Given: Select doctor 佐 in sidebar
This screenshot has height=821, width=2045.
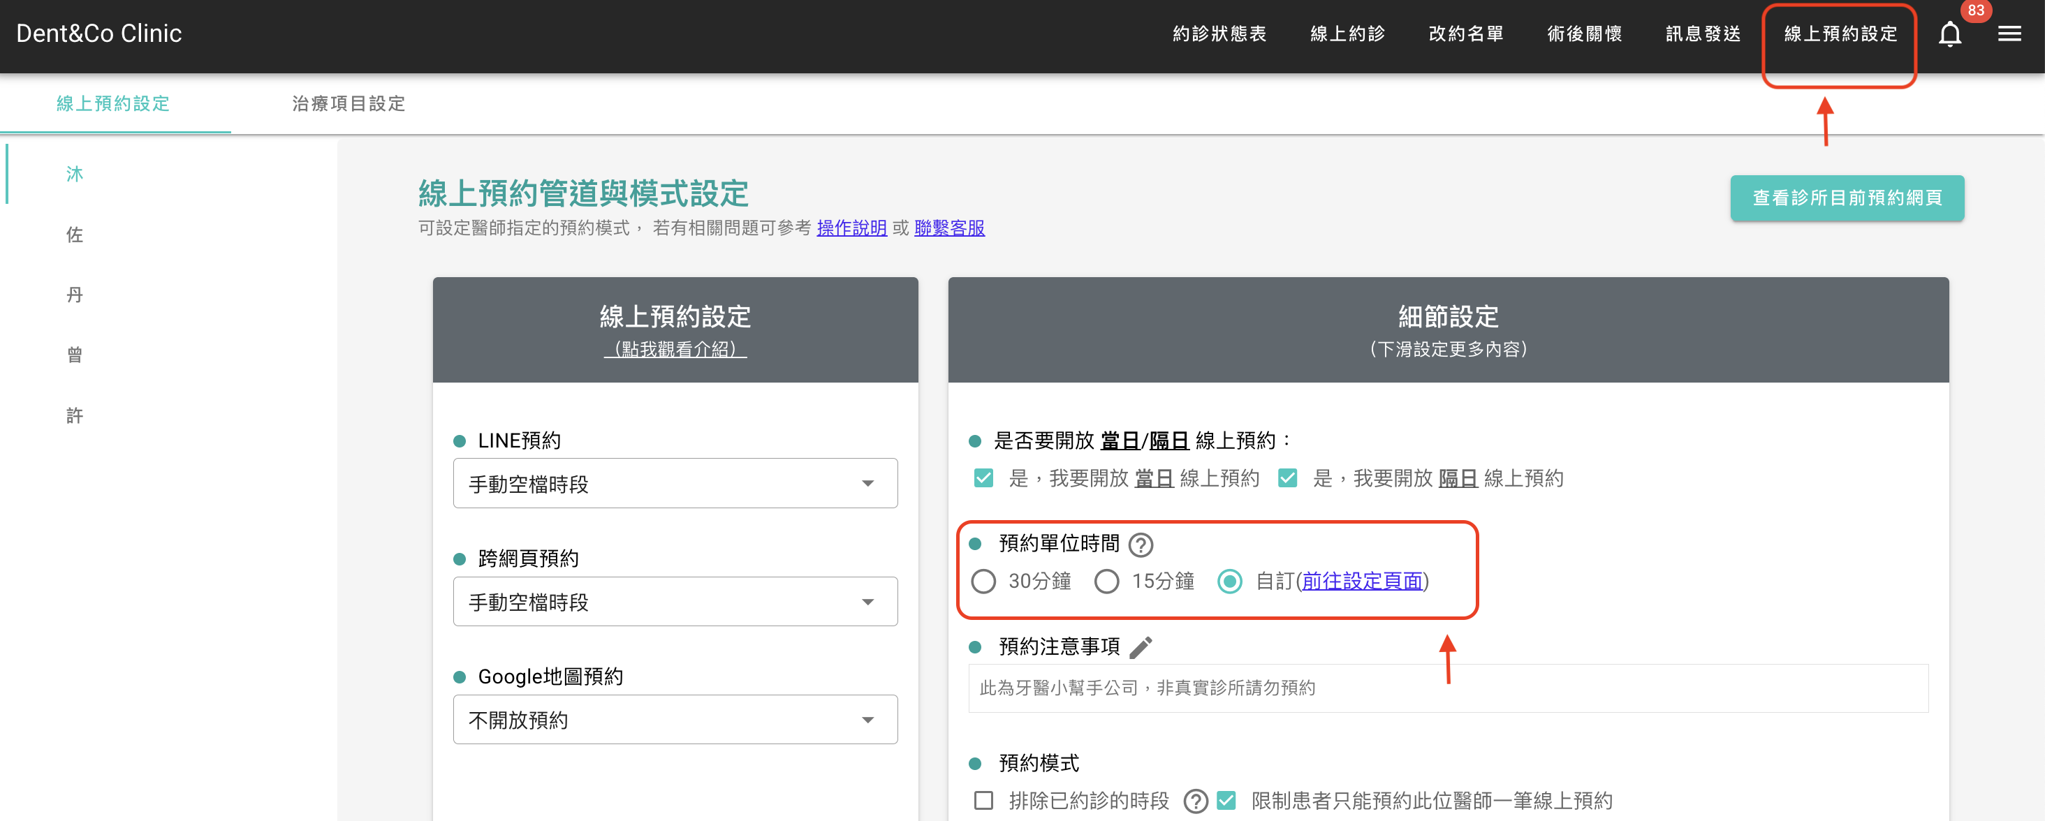Looking at the screenshot, I should click(x=75, y=235).
